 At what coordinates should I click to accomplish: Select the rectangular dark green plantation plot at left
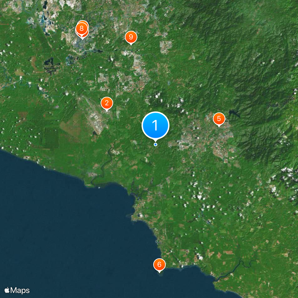[x=51, y=138]
